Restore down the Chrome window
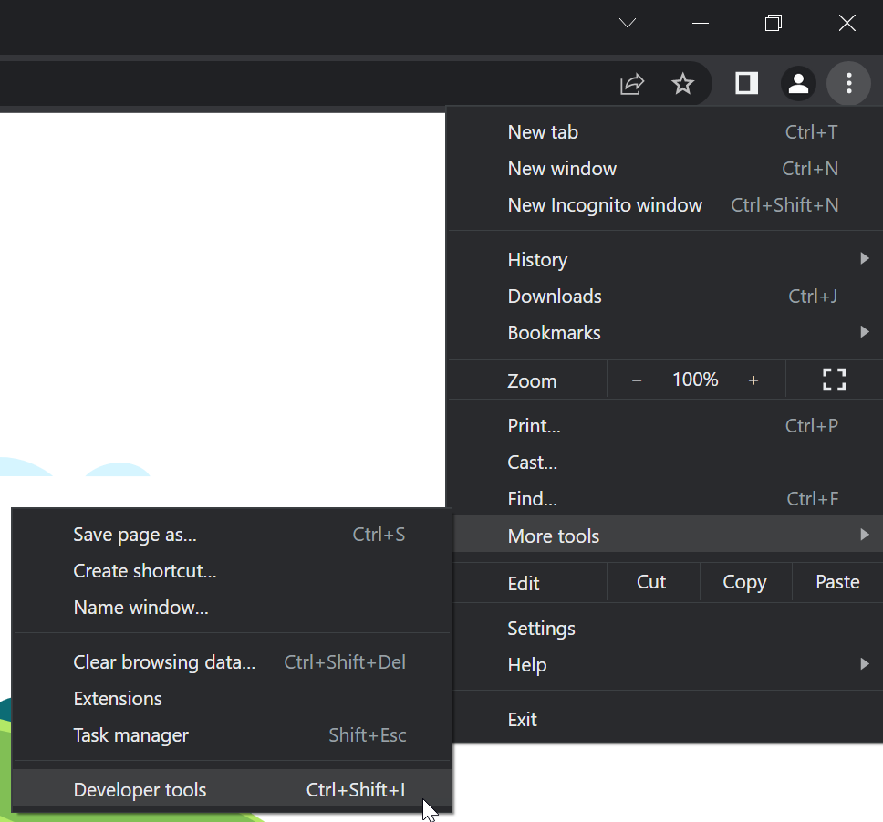This screenshot has height=822, width=883. 774,23
